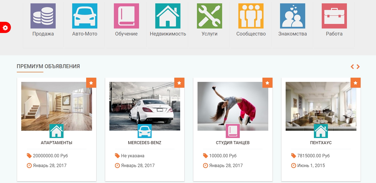
Task: Show previous premium listings with left arrow
Action: click(x=352, y=66)
